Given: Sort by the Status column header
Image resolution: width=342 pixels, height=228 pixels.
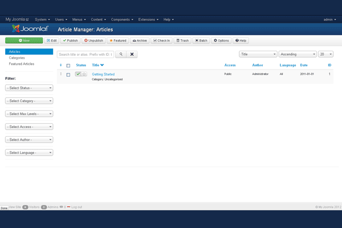Looking at the screenshot, I should tap(81, 65).
